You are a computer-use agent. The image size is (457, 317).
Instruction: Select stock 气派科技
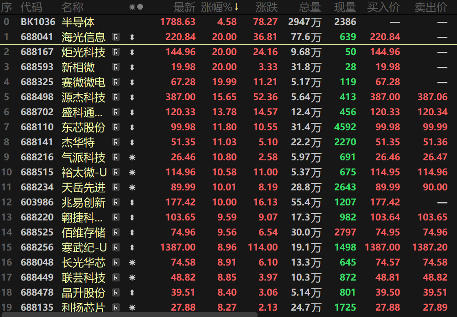tap(84, 157)
